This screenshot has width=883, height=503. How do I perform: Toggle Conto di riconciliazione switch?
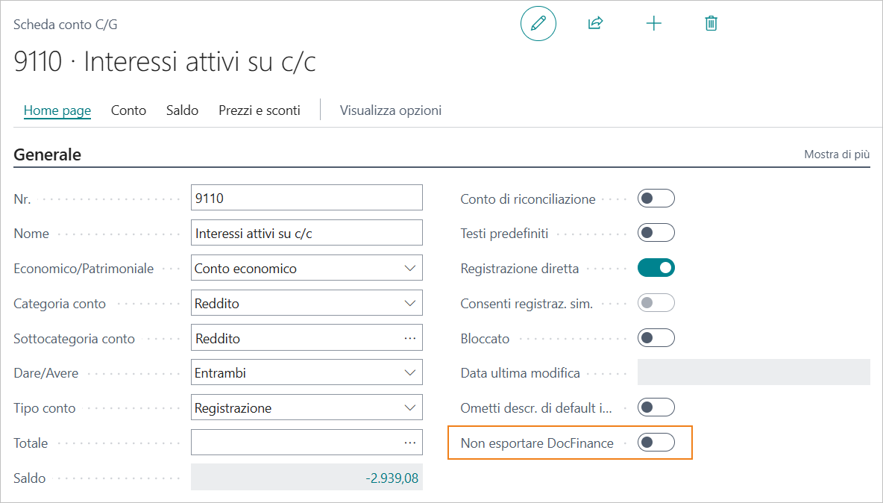[x=656, y=199]
